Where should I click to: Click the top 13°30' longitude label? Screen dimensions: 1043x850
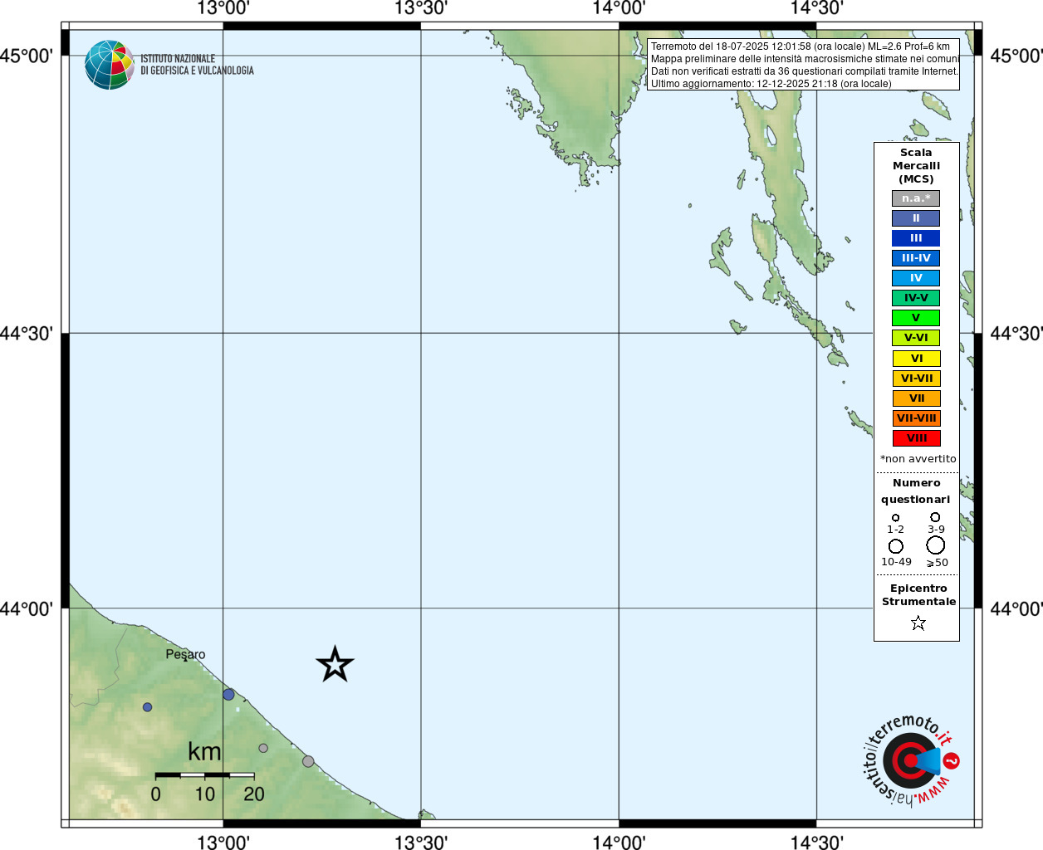click(x=421, y=8)
